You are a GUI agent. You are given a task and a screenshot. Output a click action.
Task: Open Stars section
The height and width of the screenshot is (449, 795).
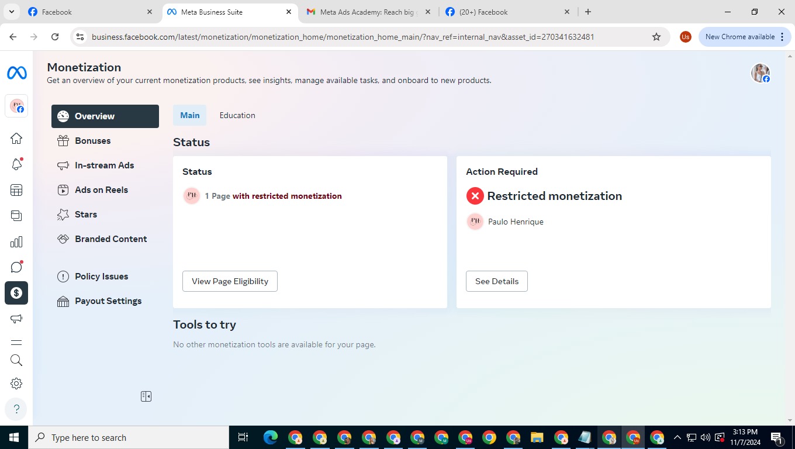(x=105, y=214)
